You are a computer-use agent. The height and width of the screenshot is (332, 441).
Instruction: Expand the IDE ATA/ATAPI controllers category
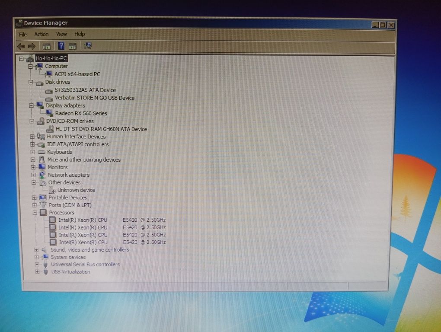click(32, 144)
